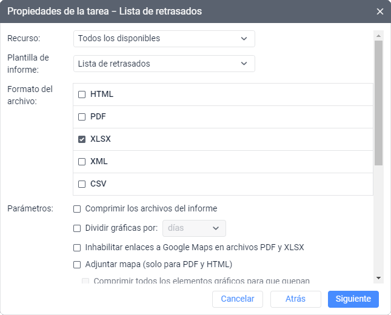Screen dimensions: 391x315
Task: Open the días interval dropdown
Action: tap(194, 228)
